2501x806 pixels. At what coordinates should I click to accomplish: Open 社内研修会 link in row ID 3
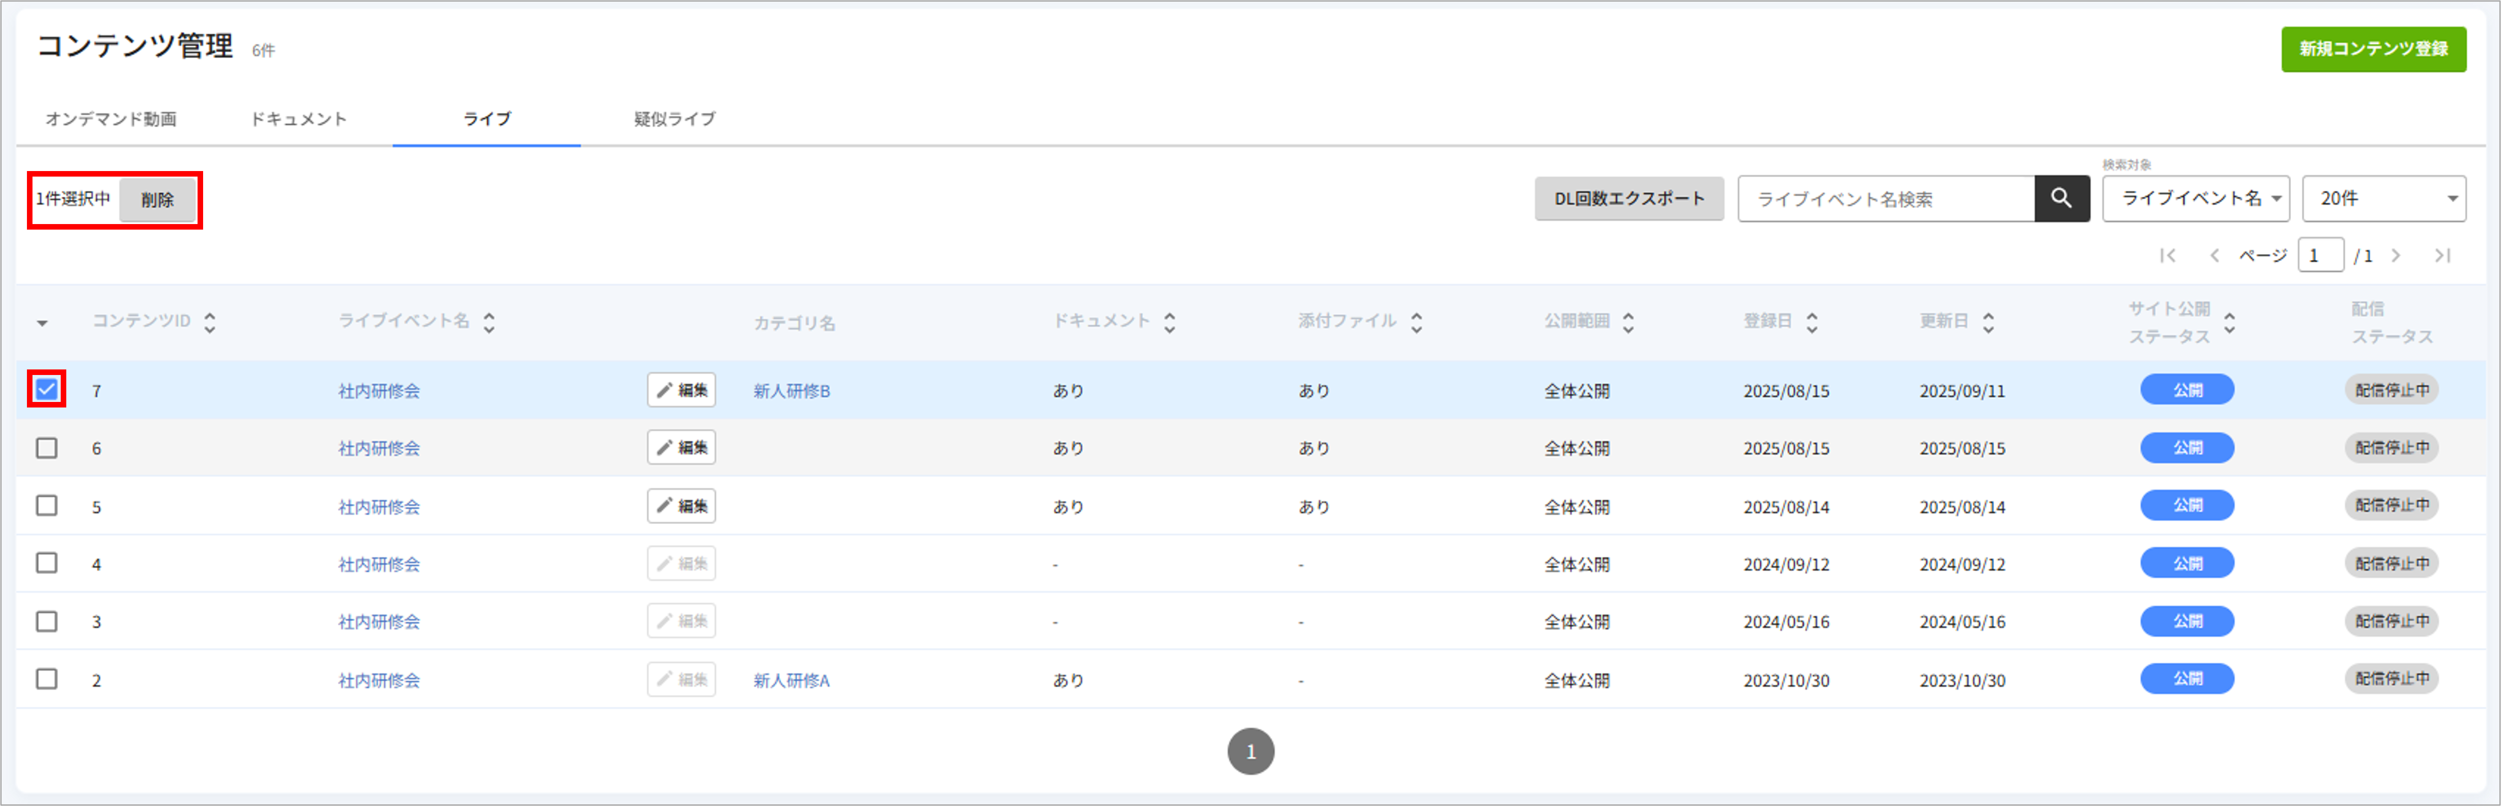[x=379, y=623]
